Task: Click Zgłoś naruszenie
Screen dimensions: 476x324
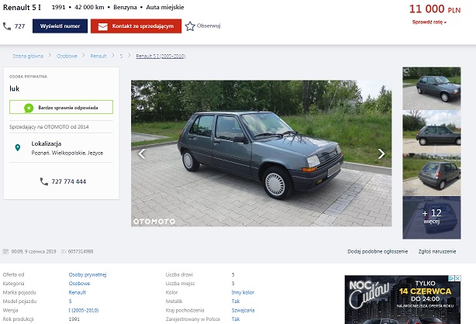Action: (x=437, y=251)
